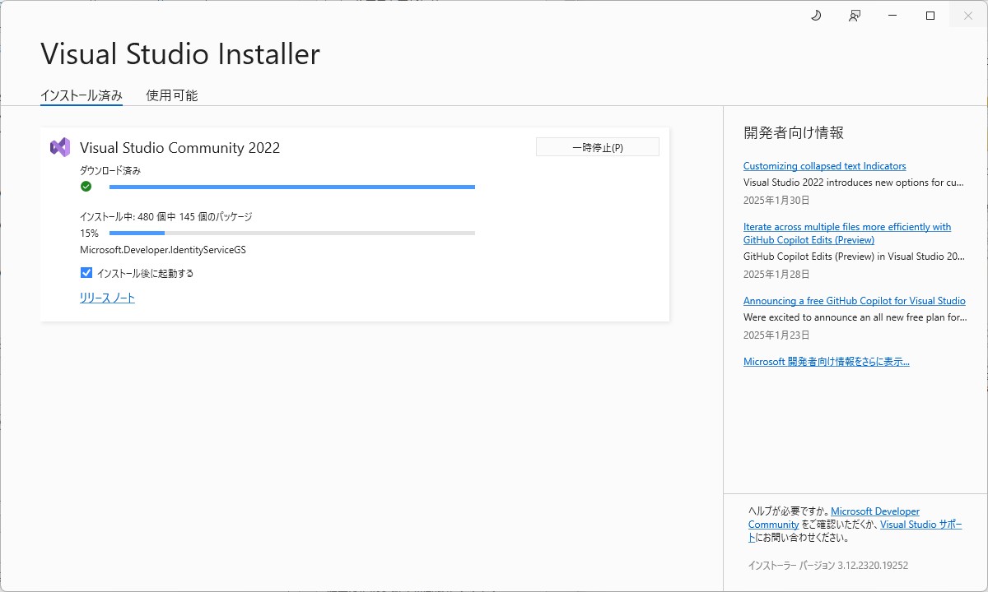
Task: Maximize the installer window
Action: point(930,16)
